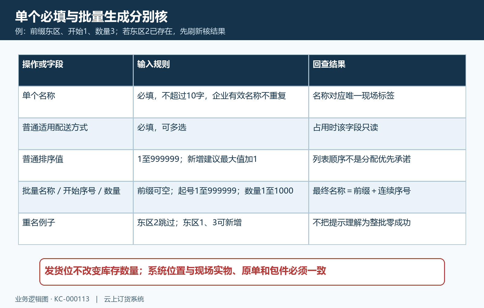Image resolution: width=484 pixels, height=308 pixels.
Task: Select the subtitle starting with 例：前缀东区
Action: pyautogui.click(x=120, y=31)
